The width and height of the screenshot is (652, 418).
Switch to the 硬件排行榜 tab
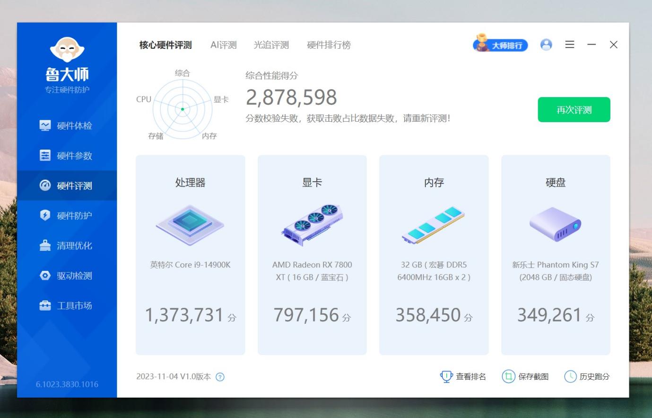(329, 45)
